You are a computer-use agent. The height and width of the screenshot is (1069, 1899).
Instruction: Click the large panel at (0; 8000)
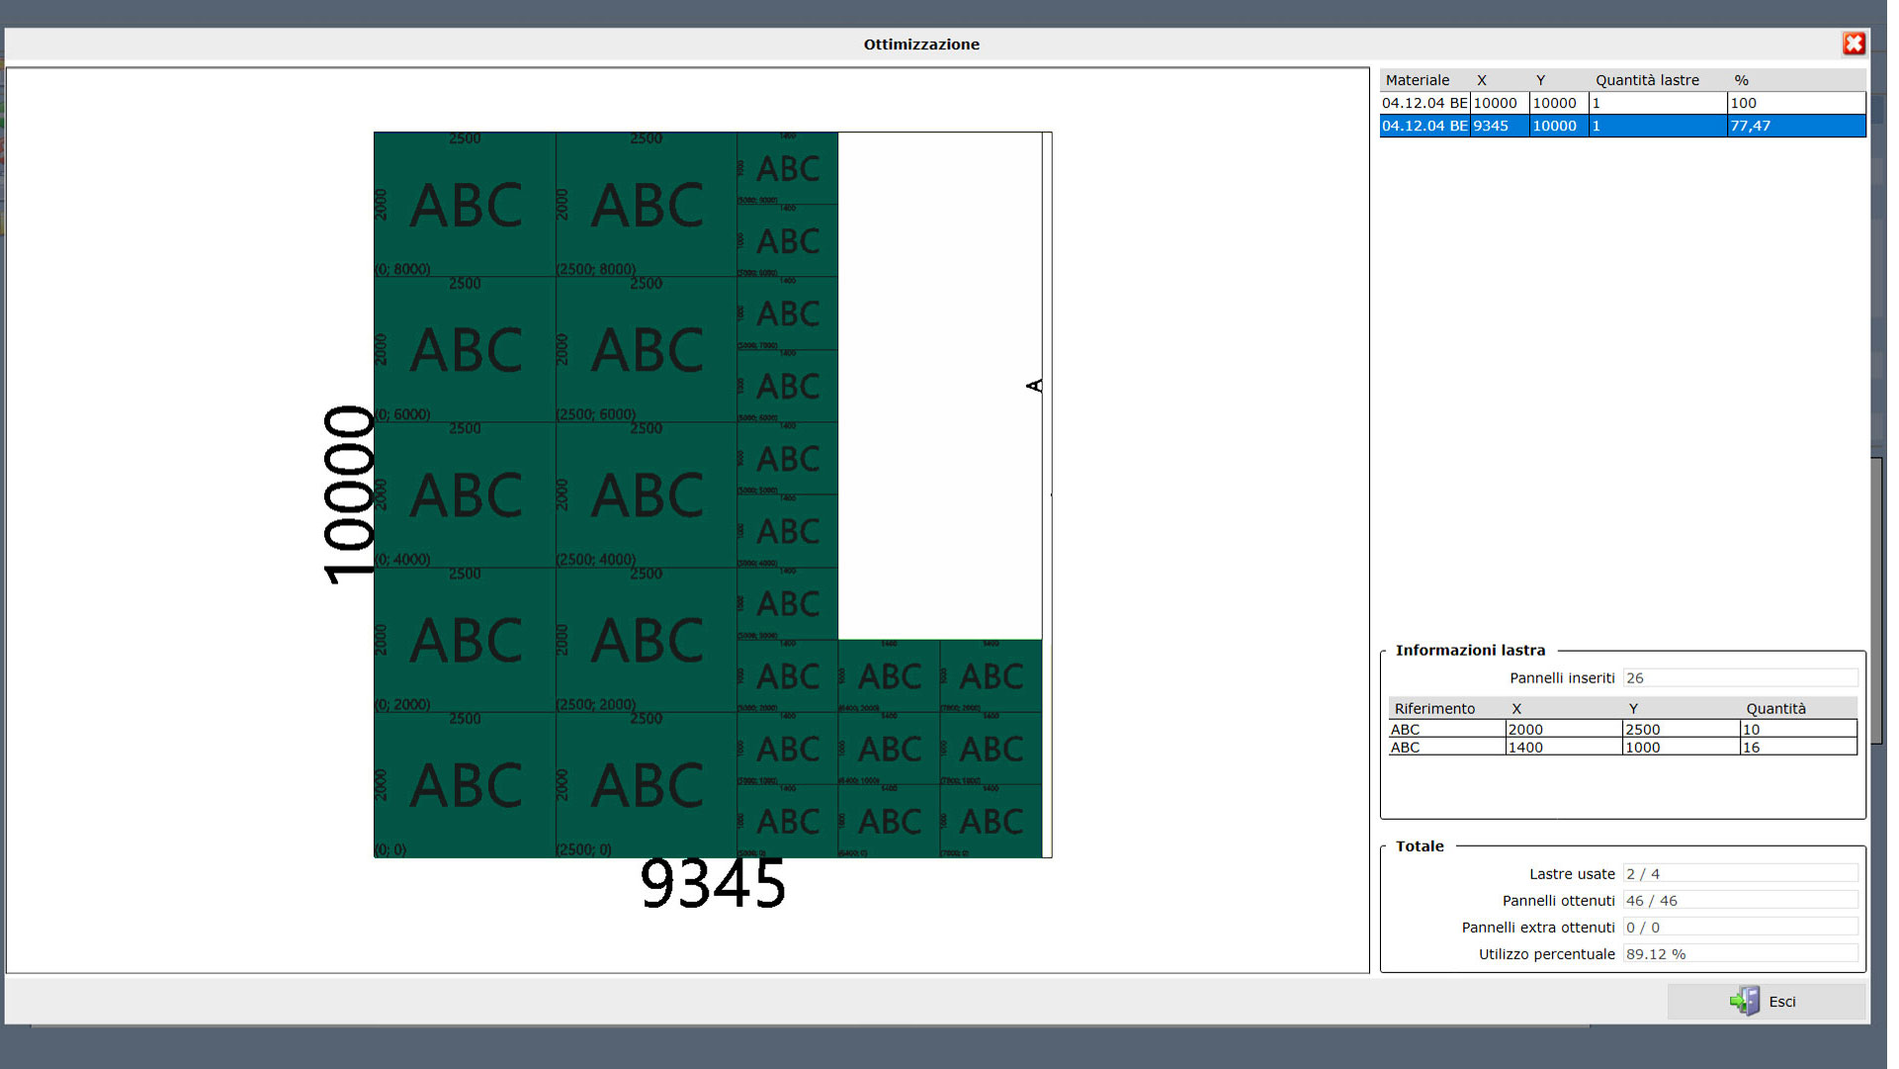point(465,206)
